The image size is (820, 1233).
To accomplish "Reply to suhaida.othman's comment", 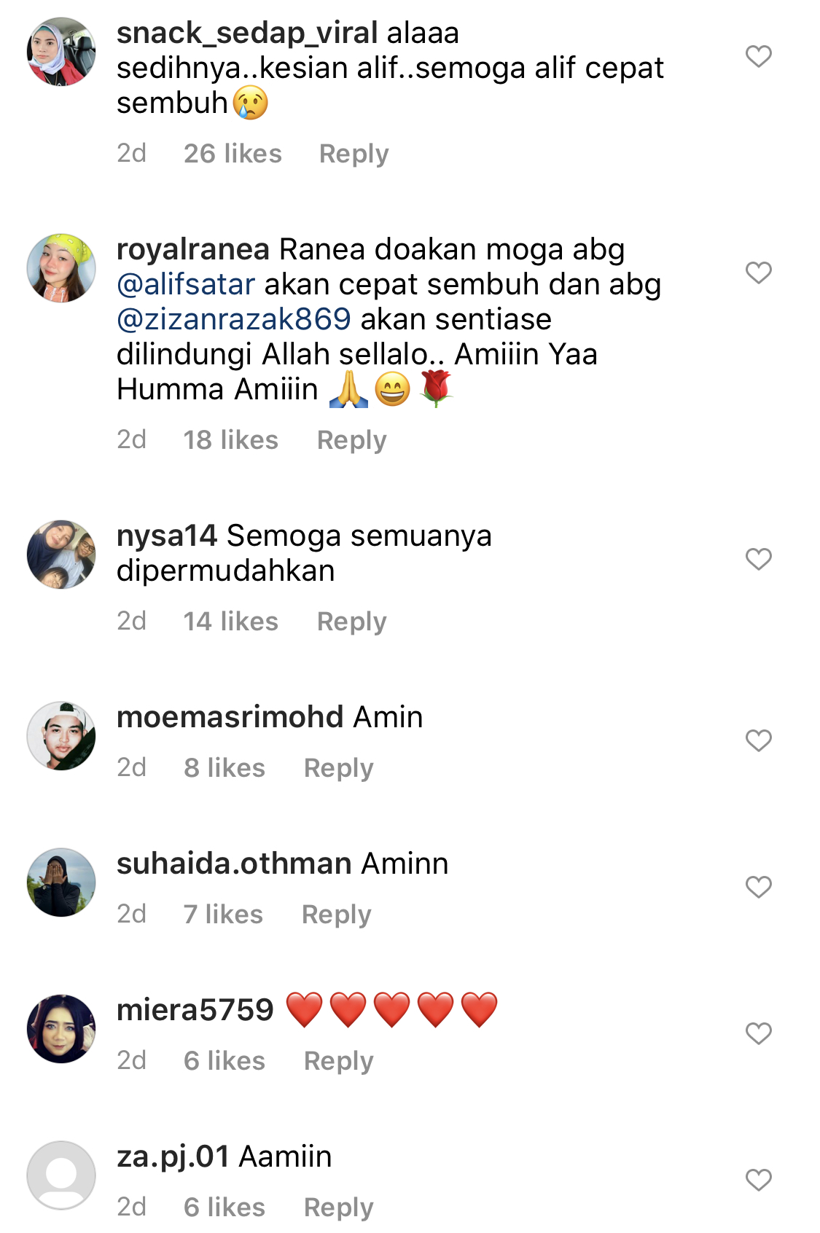I will coord(336,915).
